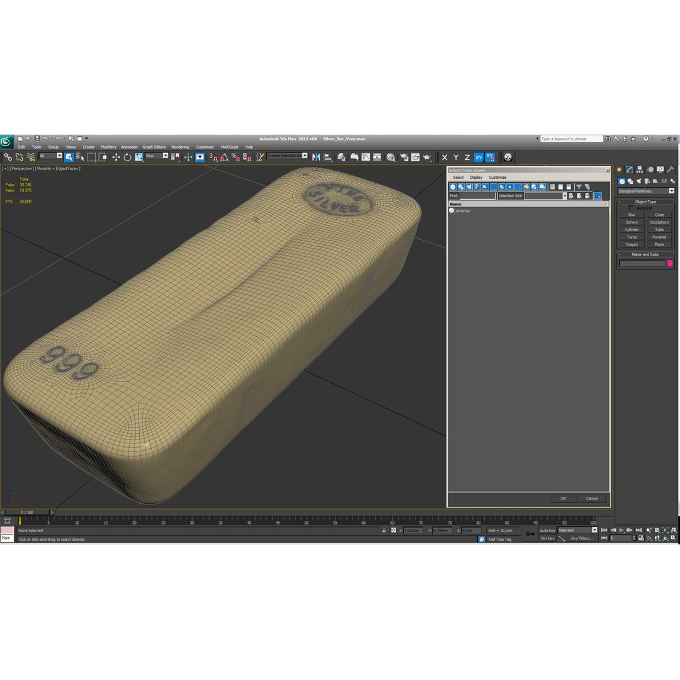This screenshot has height=680, width=680.
Task: Click the Render Production teapot icon
Action: point(427,157)
